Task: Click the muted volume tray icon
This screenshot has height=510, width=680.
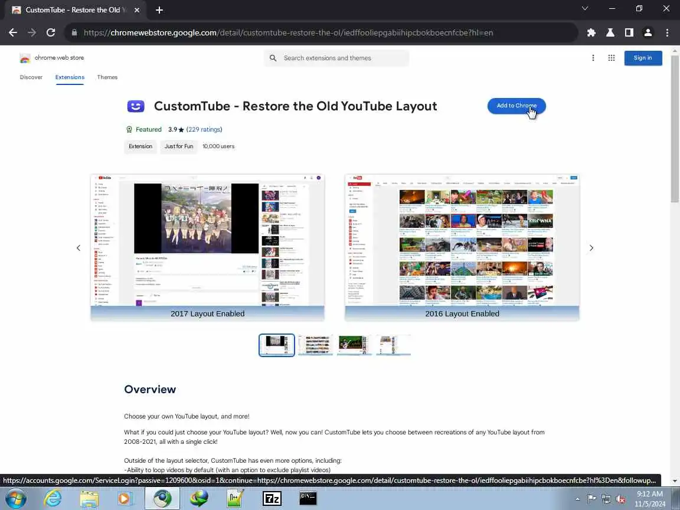Action: click(620, 499)
